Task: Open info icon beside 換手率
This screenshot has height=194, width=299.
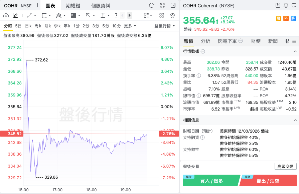Action: (199, 76)
